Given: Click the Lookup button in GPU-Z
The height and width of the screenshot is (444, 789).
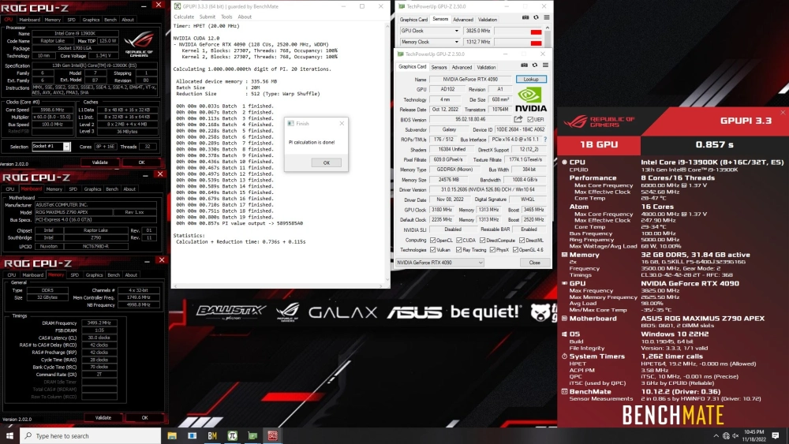Looking at the screenshot, I should [x=531, y=80].
